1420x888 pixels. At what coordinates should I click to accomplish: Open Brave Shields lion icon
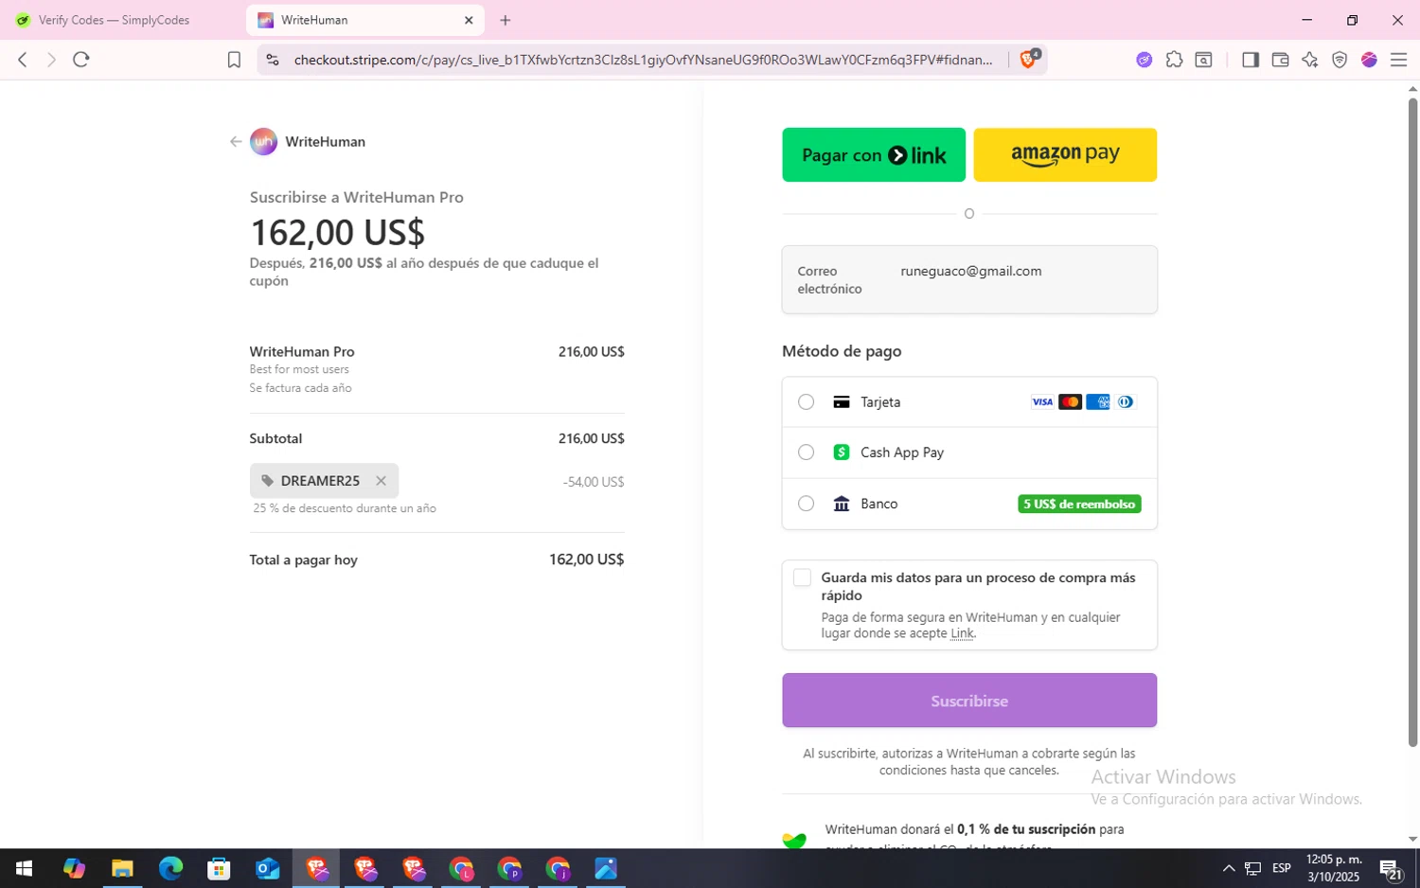(1028, 60)
